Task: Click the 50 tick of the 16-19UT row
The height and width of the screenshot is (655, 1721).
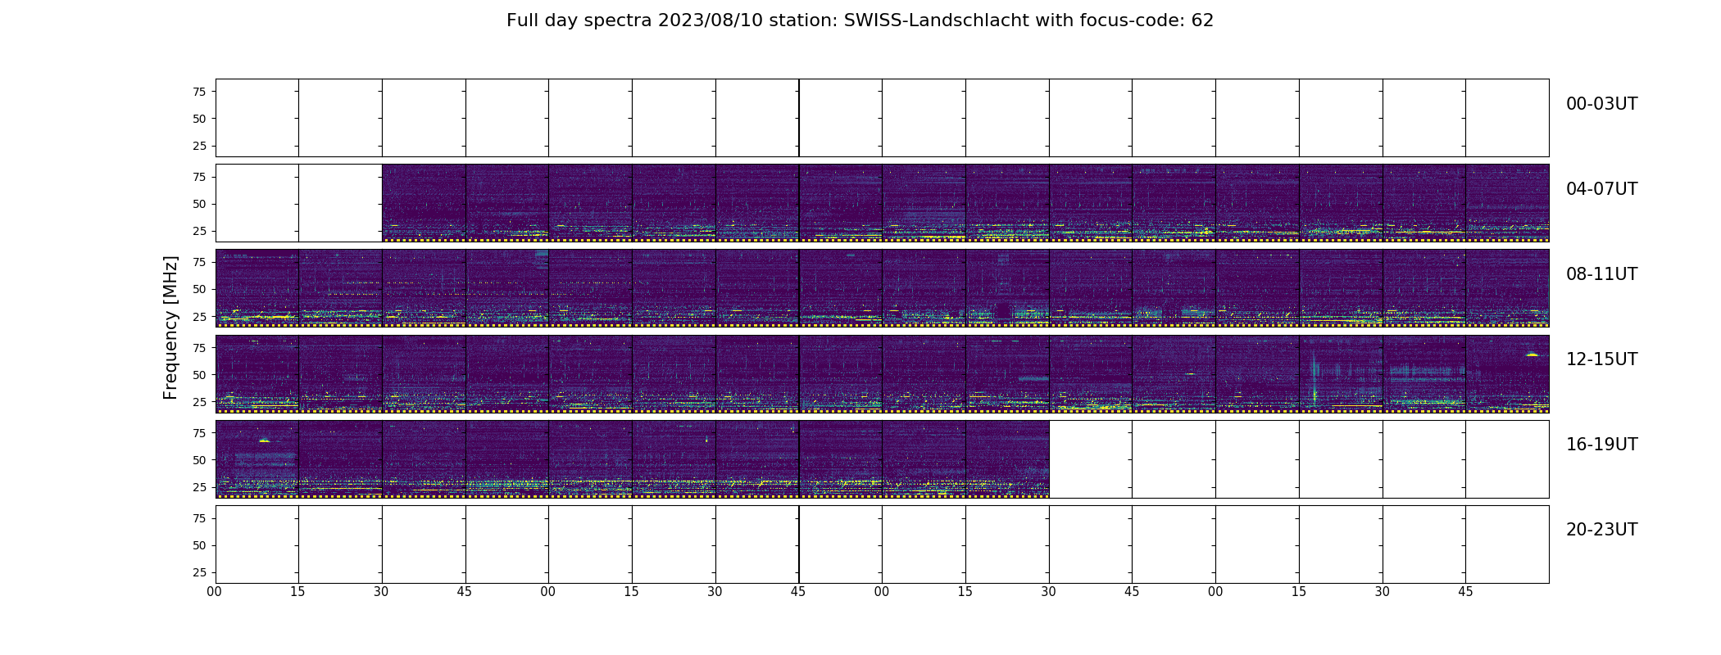Action: pos(199,460)
